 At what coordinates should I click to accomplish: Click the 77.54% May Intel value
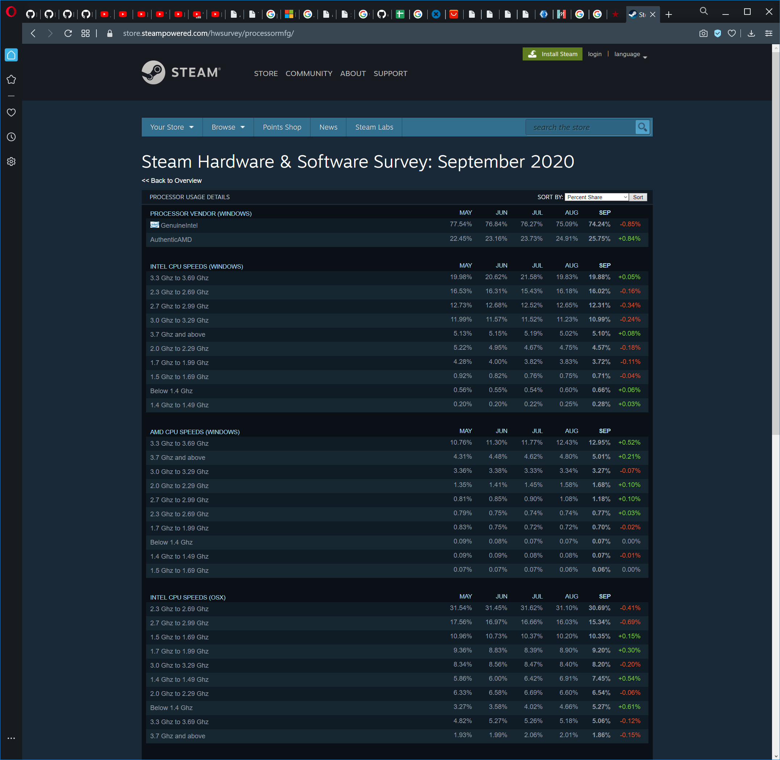(x=461, y=224)
